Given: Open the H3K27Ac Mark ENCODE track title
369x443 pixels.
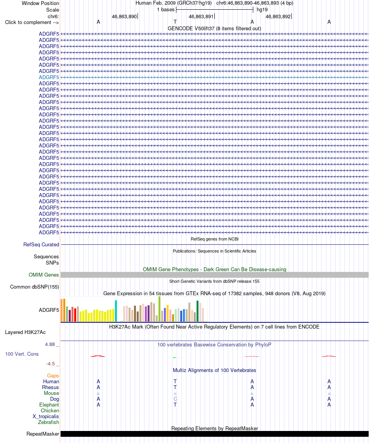Looking at the screenshot, I should (214, 327).
